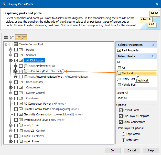Select the Electrical port type entry
161x155 pixels.
coord(127,73)
